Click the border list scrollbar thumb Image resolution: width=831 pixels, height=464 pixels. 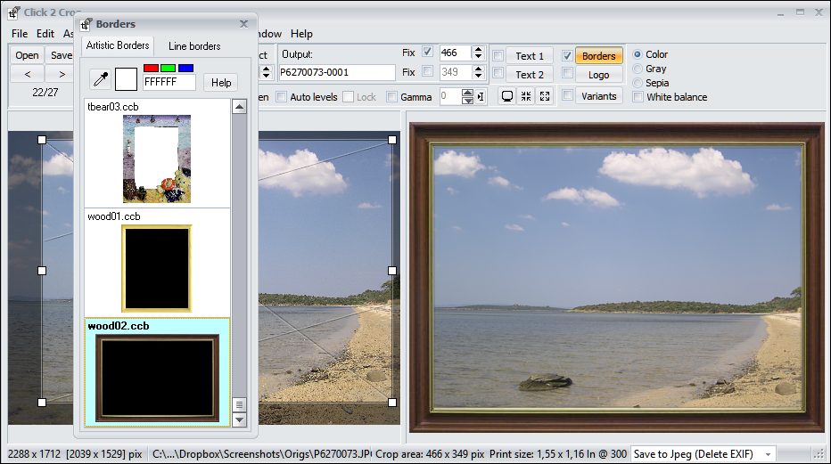[x=240, y=404]
